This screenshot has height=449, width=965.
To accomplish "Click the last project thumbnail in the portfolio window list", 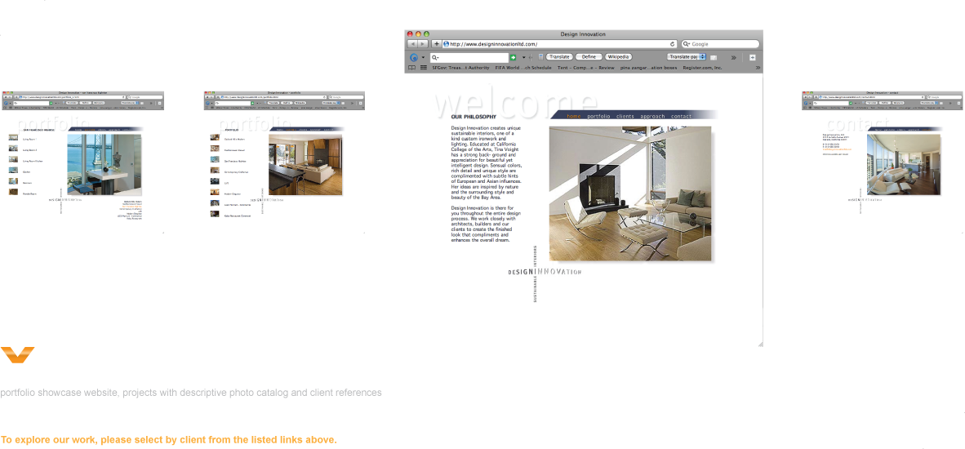I will [215, 215].
